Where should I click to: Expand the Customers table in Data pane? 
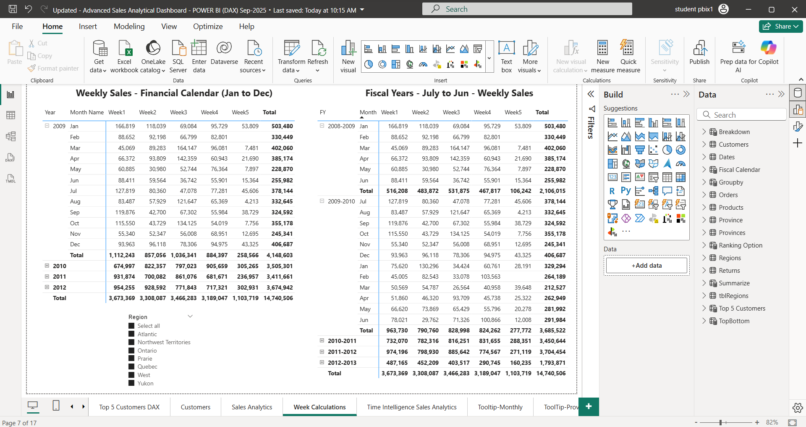(x=705, y=144)
